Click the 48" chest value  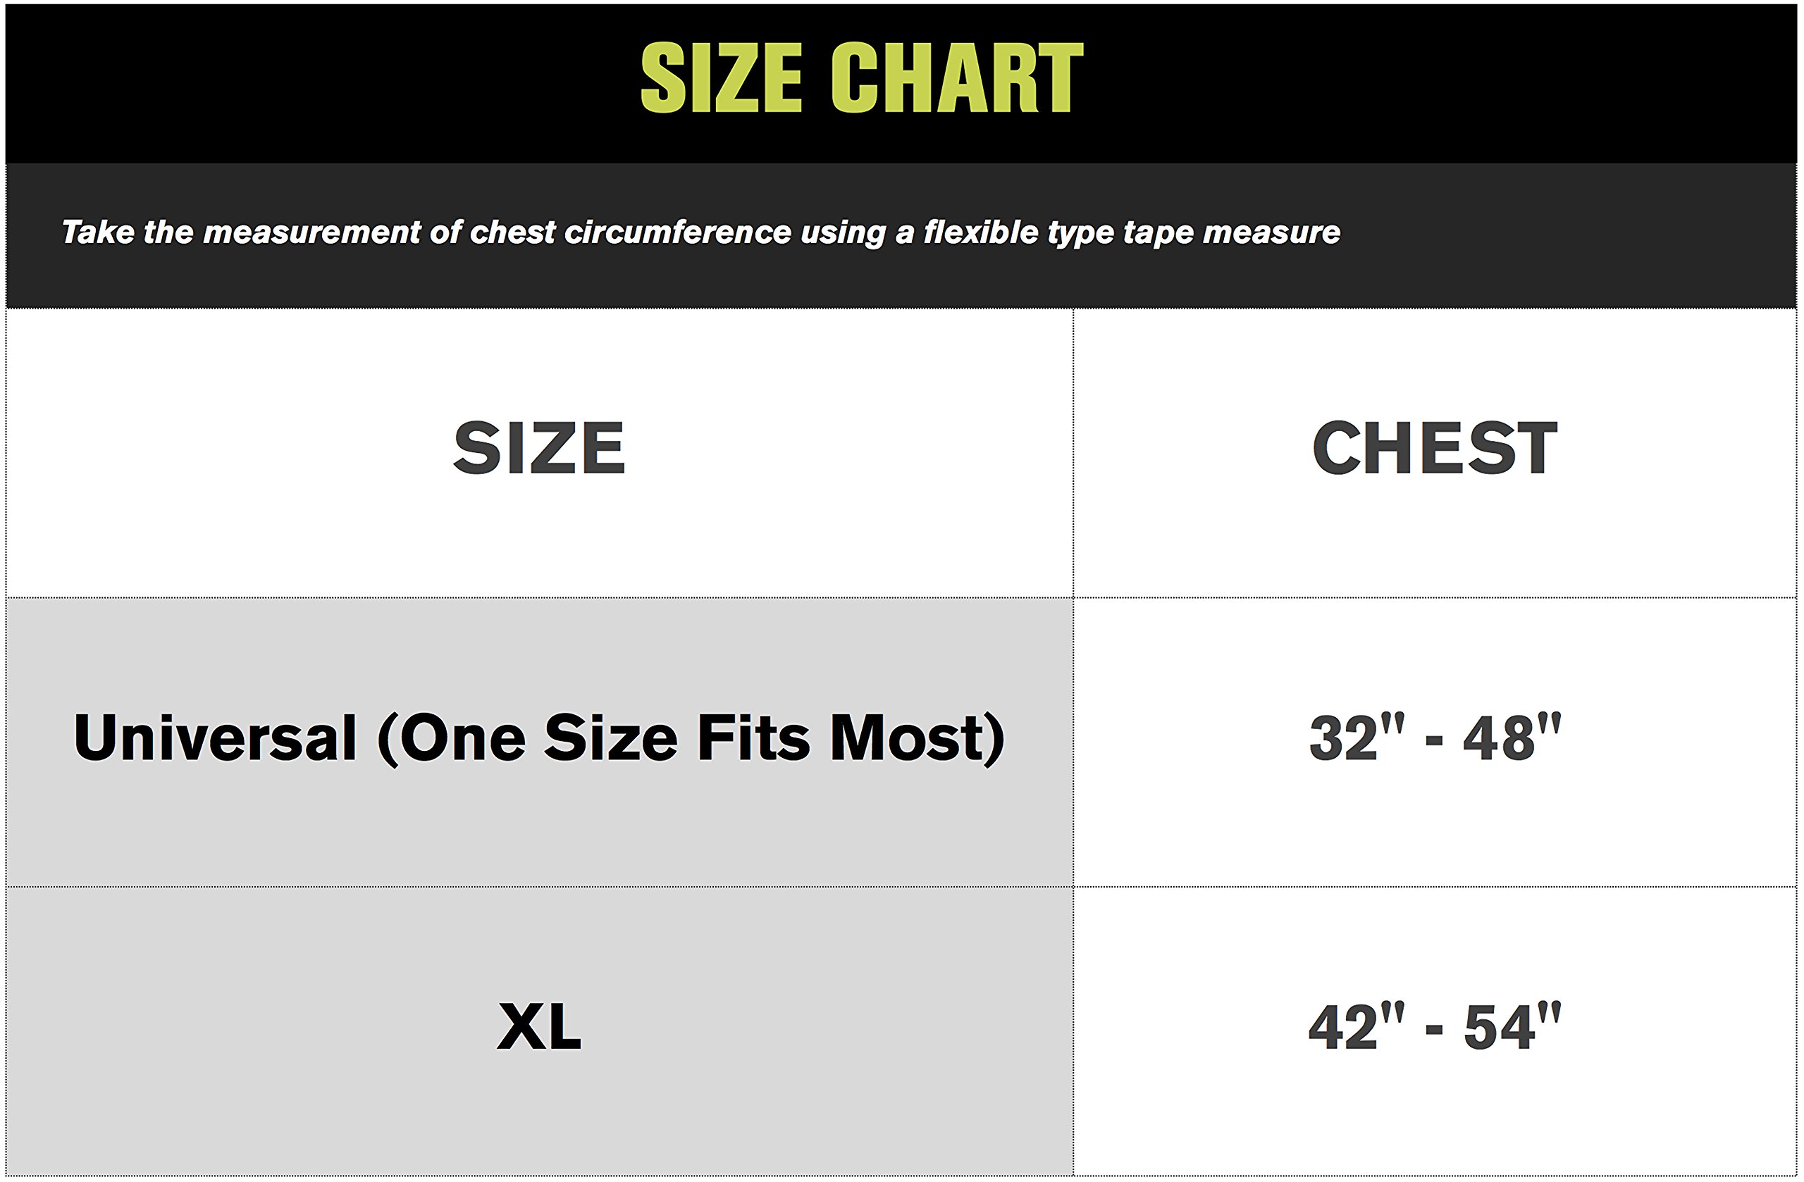coord(1512,737)
